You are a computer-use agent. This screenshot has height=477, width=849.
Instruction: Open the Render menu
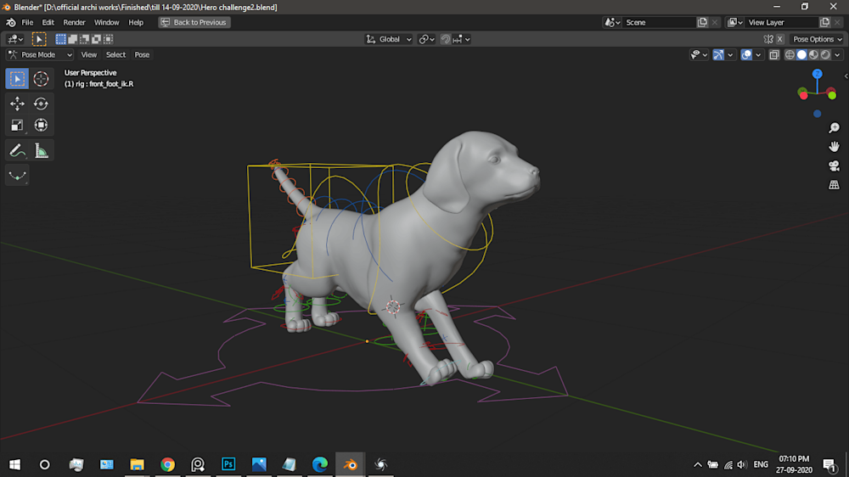pyautogui.click(x=74, y=22)
